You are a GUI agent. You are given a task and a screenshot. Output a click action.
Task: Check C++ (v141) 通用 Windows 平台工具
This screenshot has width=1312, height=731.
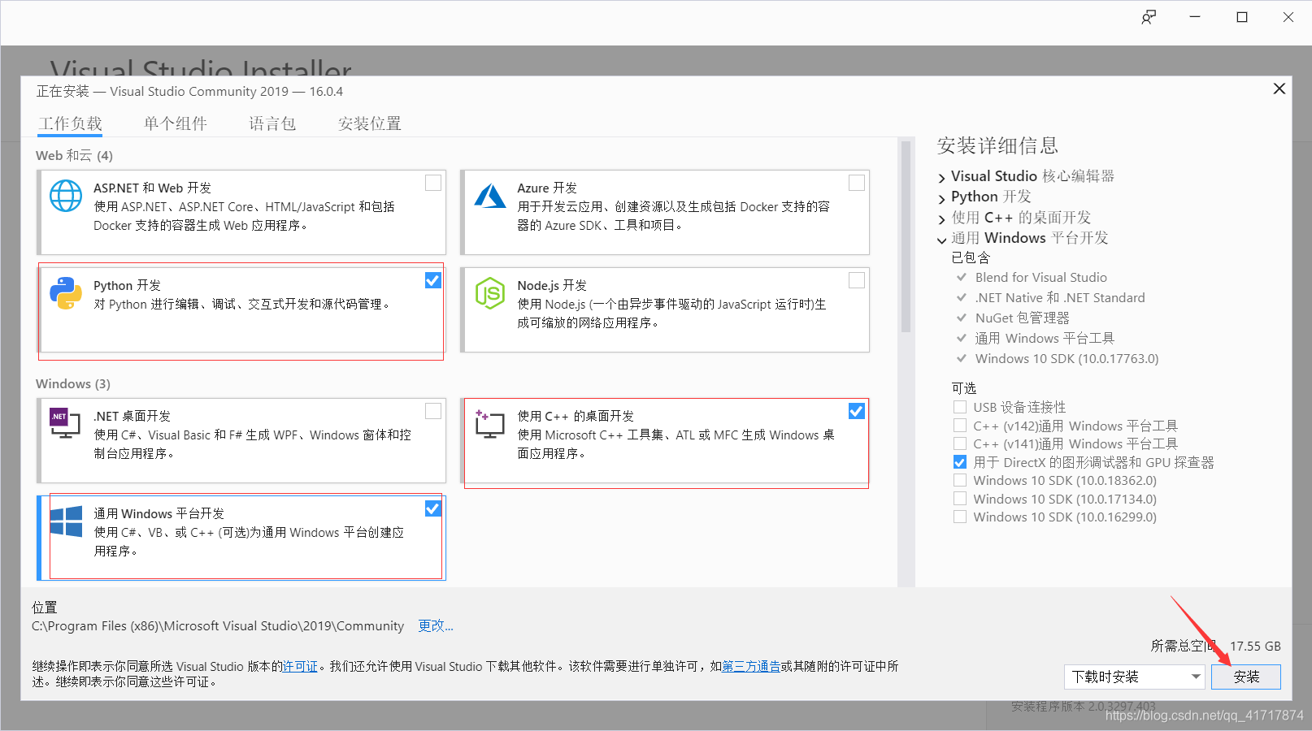coord(960,443)
